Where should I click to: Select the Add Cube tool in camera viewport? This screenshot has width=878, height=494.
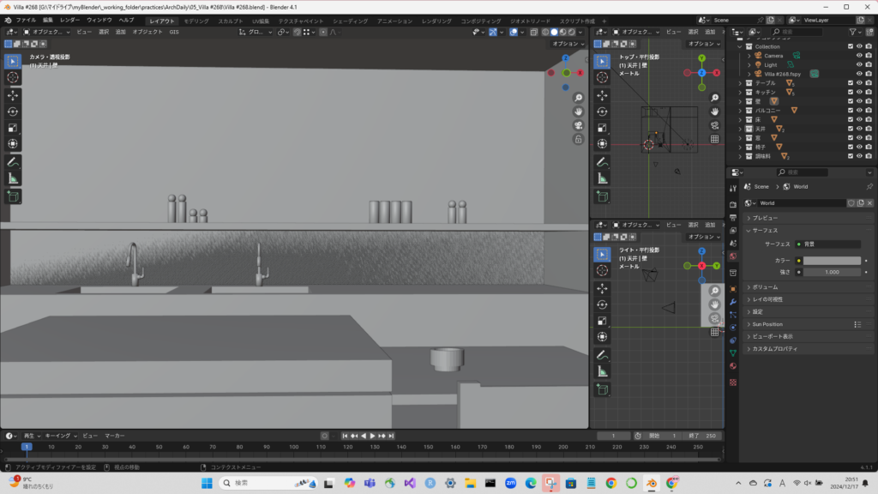pyautogui.click(x=13, y=196)
